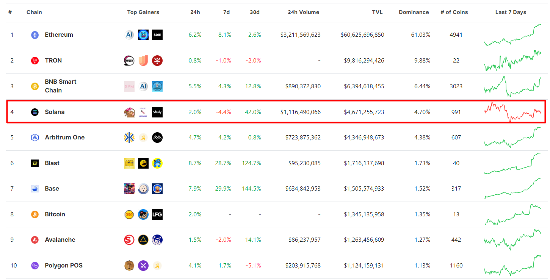The image size is (550, 280).
Task: Select the 3023 coins count for BNB
Action: click(x=456, y=86)
